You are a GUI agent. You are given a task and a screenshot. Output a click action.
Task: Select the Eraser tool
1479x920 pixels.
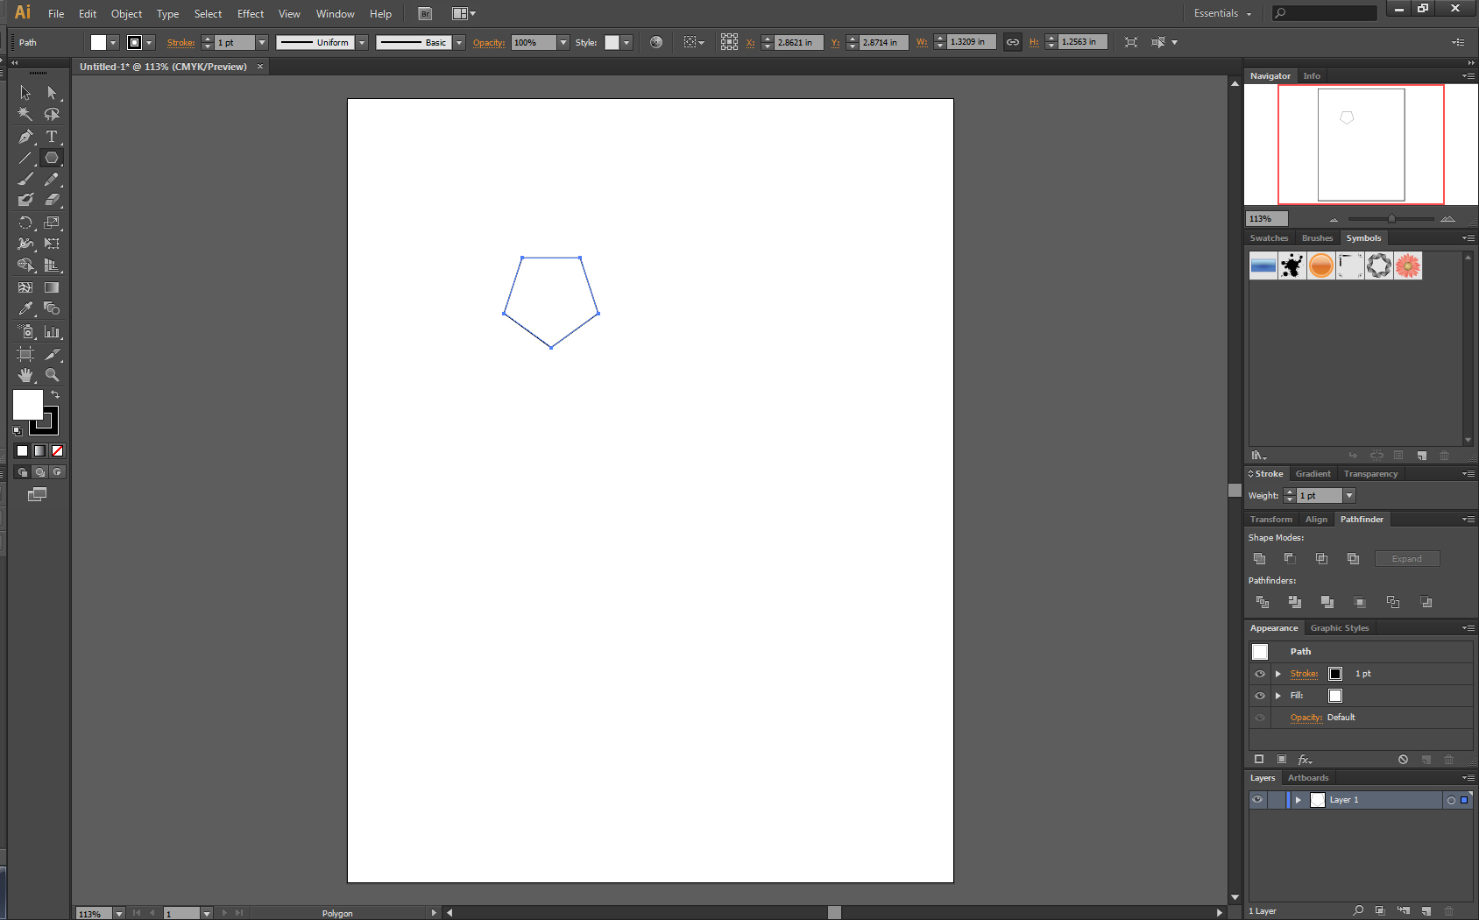(52, 200)
